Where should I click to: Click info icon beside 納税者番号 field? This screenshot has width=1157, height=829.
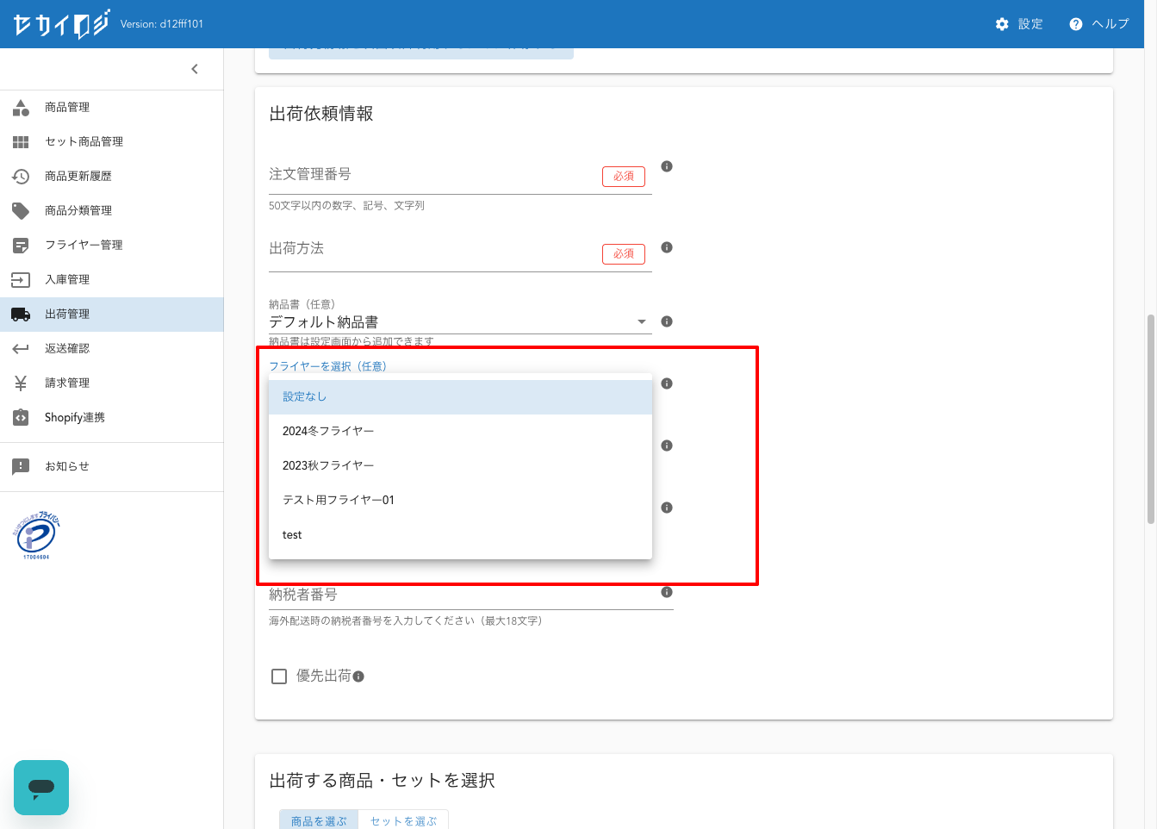666,592
